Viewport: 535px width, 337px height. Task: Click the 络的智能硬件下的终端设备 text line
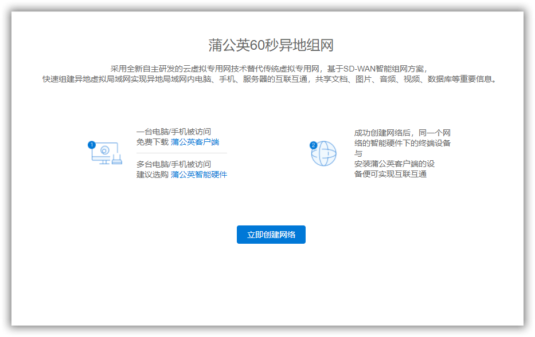click(x=403, y=143)
